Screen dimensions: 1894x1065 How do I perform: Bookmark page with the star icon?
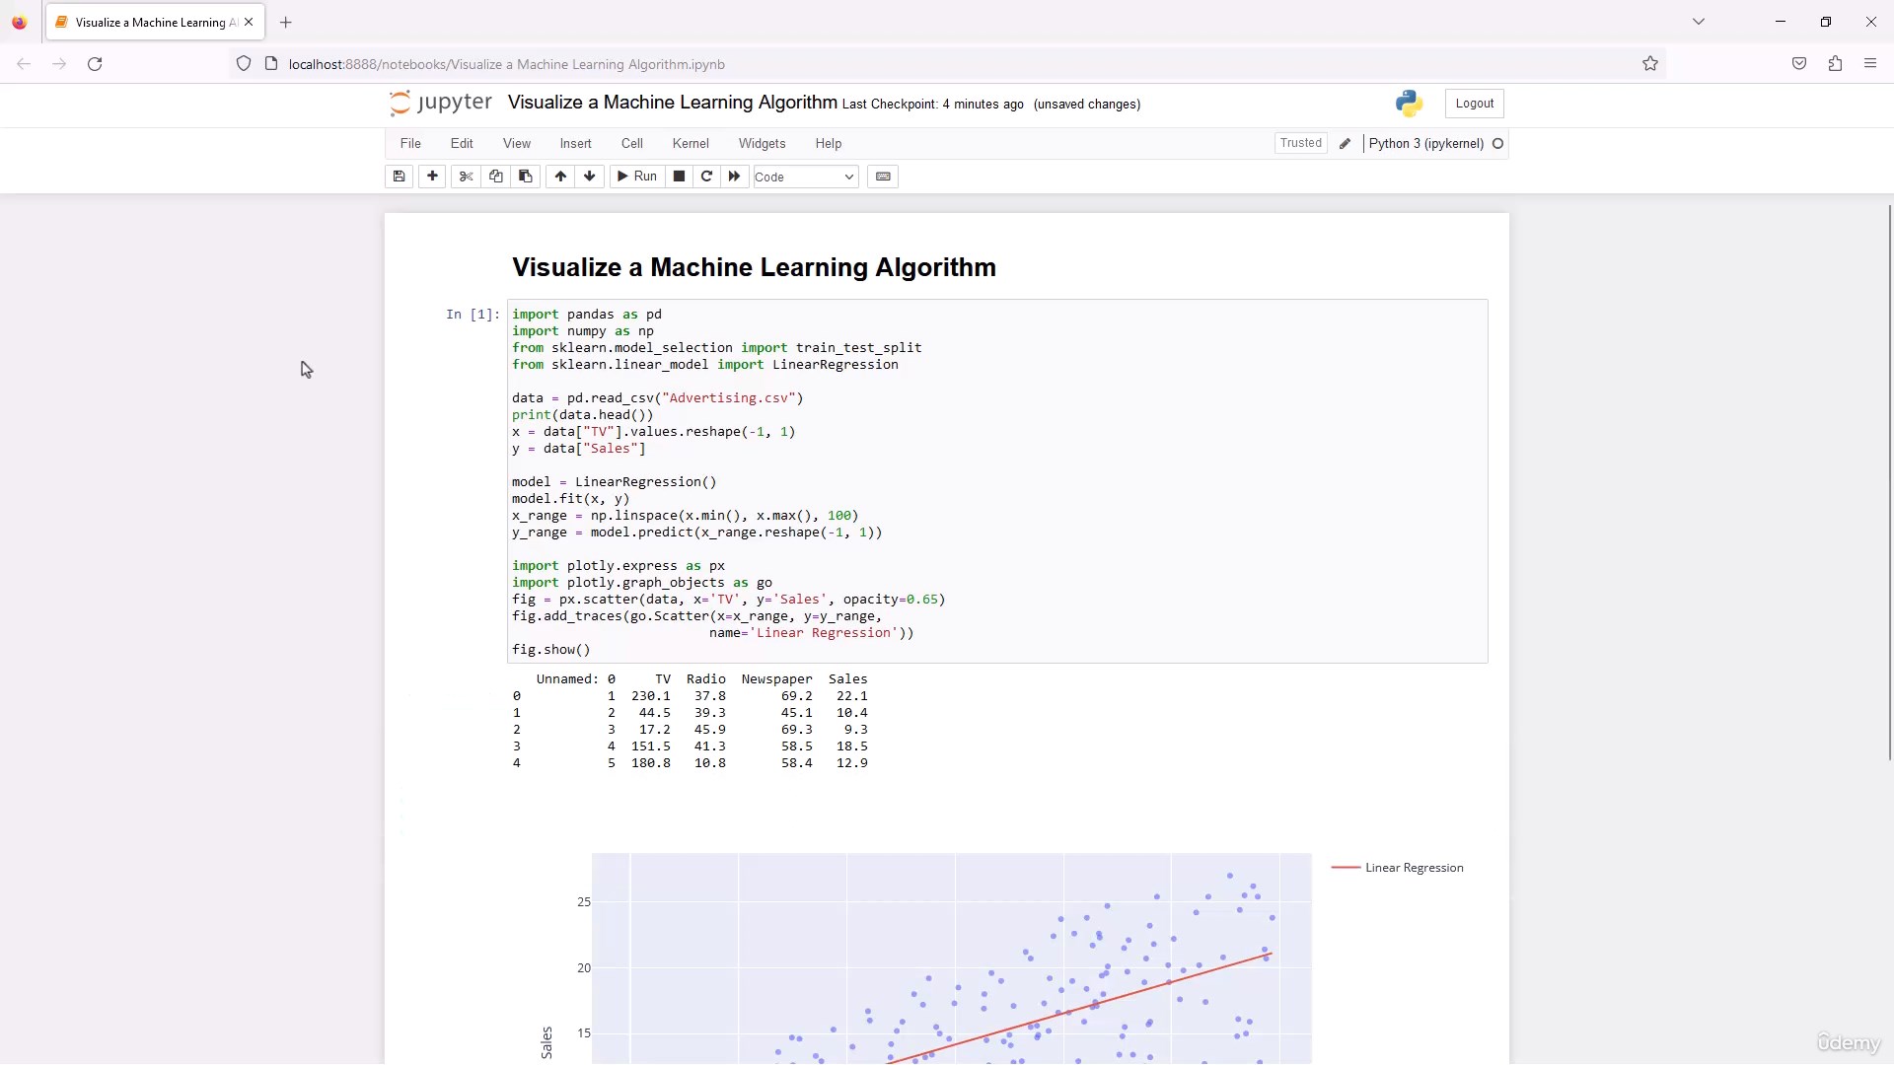pos(1650,64)
